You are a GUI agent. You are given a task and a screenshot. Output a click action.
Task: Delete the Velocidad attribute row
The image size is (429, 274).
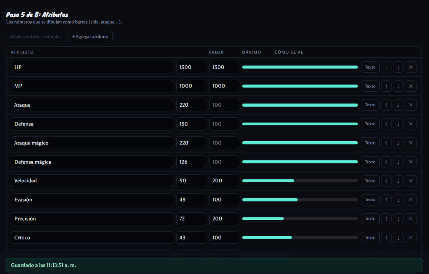(411, 181)
